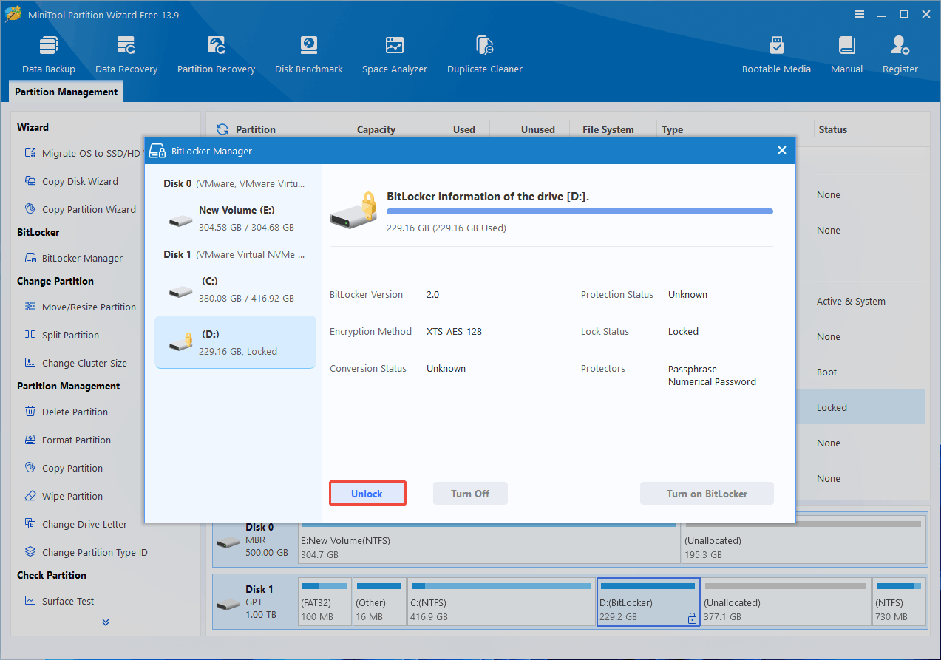Choose Move/Resize Partition in the sidebar

(x=80, y=307)
